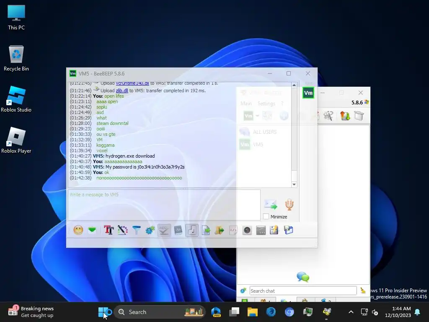Open the emoticons picker in chat toolbar
Screen dimensions: 429x322
pos(78,230)
